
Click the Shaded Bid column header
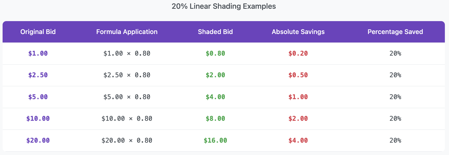click(x=215, y=32)
